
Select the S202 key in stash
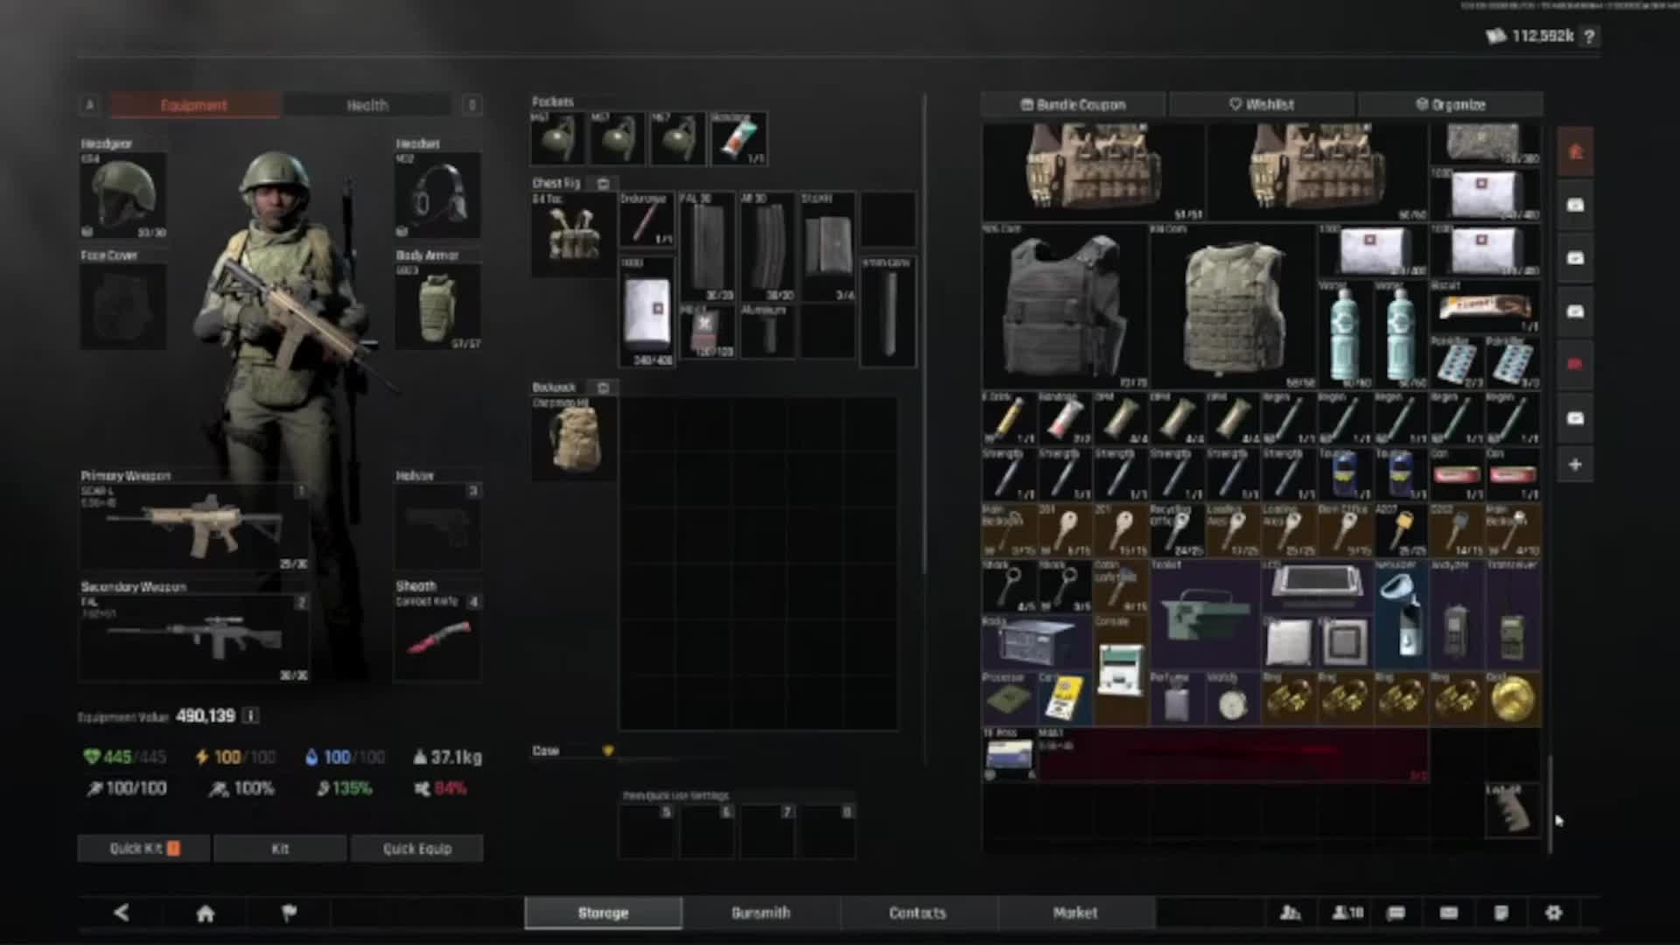(x=1457, y=531)
